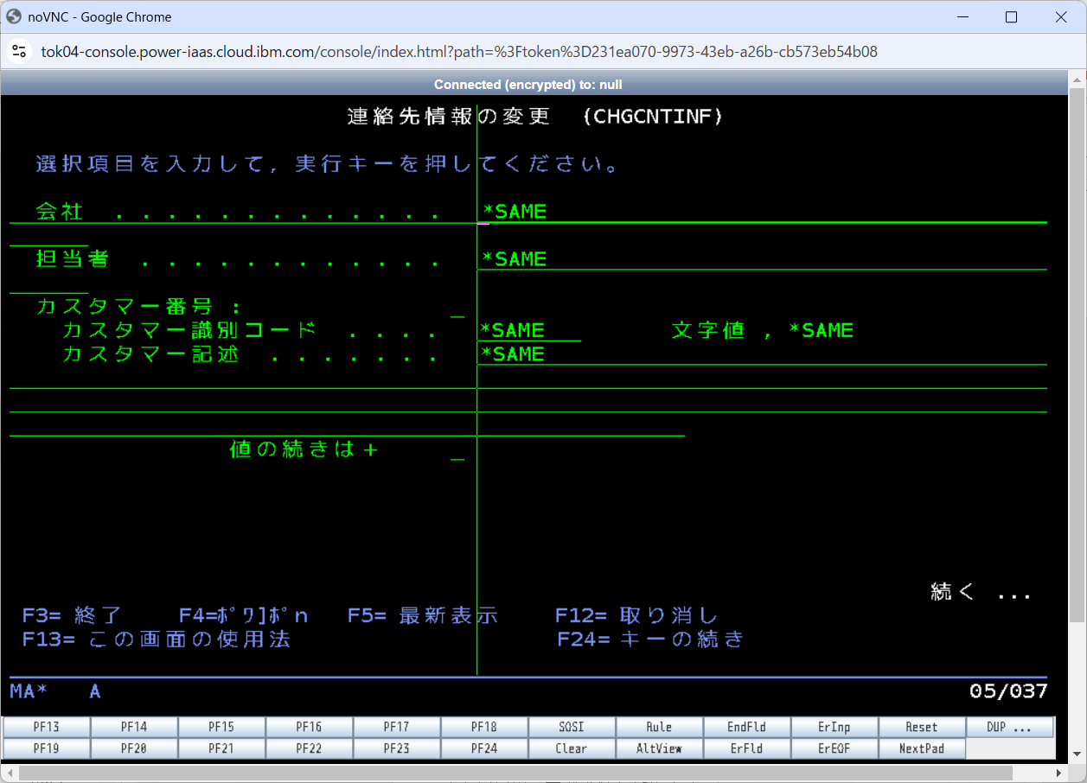1087x783 pixels.
Task: Click the PF15 function key button
Action: coord(221,727)
